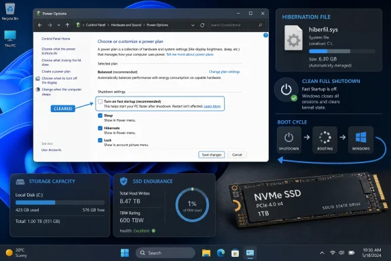This screenshot has width=391, height=261.
Task: Click the Power Options title bar icon
Action: click(x=39, y=14)
